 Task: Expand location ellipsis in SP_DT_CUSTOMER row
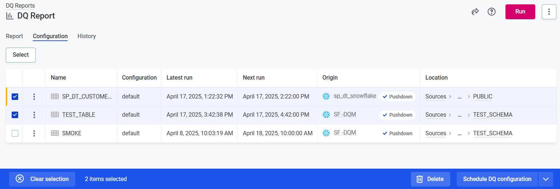click(460, 97)
